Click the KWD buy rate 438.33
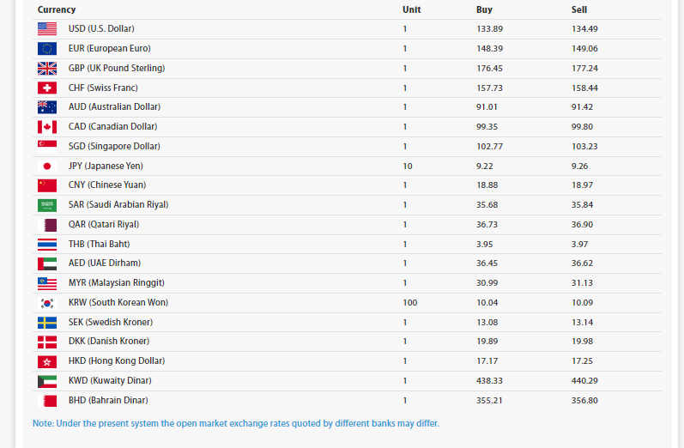The height and width of the screenshot is (448, 684). [489, 380]
